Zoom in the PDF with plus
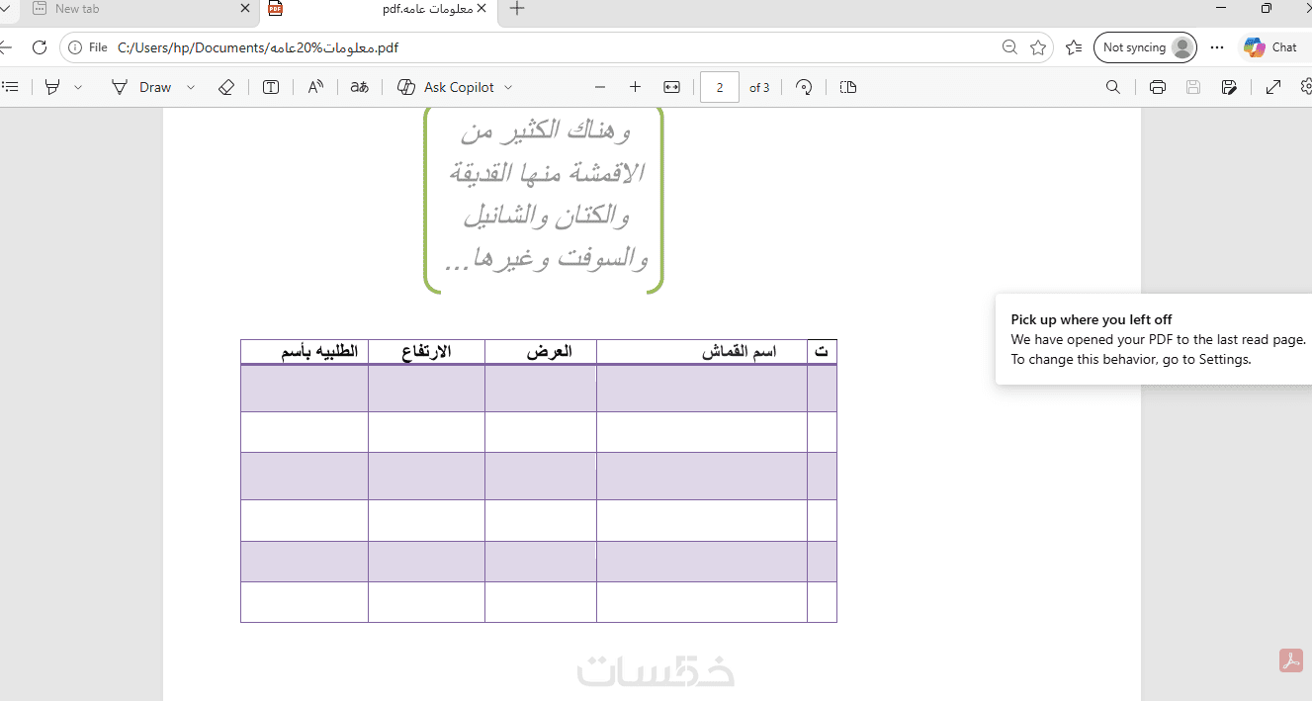1312x701 pixels. coord(635,87)
